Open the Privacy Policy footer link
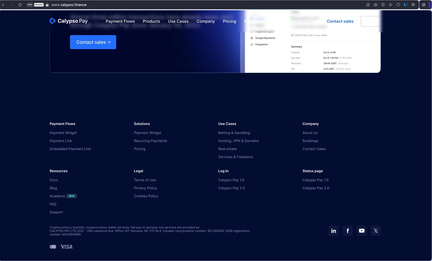Viewport: 432px width, 261px height. click(x=145, y=188)
